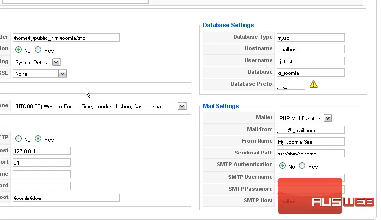The image size is (381, 220).
Task: Click the tmp folder path field
Action: 66,38
